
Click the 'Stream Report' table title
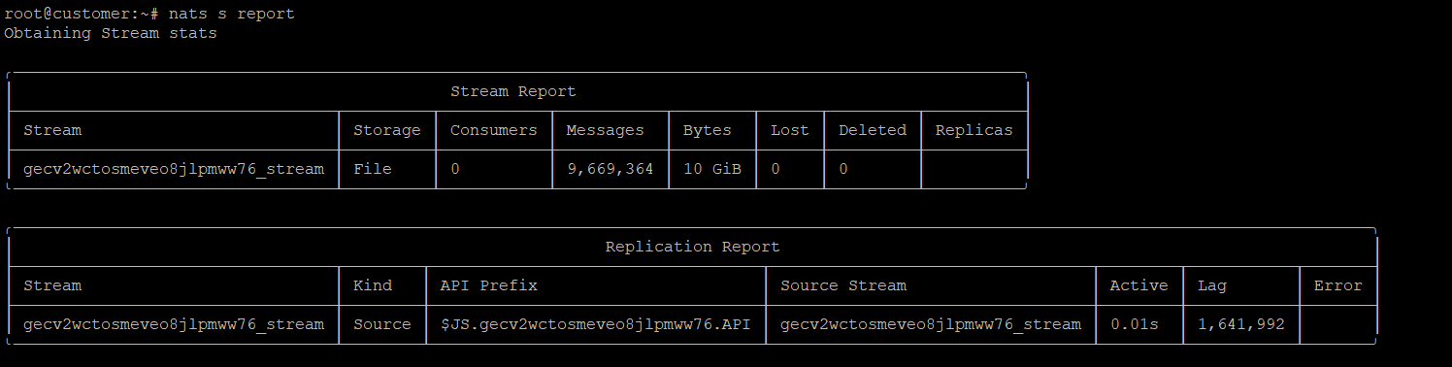tap(513, 91)
